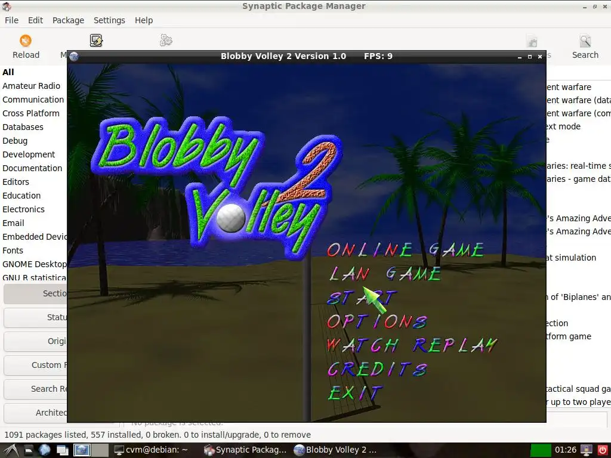
Task: Minimize the Blobby Volley 2 window
Action: pyautogui.click(x=520, y=57)
